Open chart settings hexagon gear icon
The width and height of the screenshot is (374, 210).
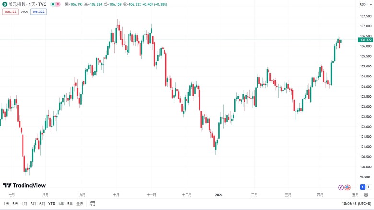pos(366,195)
